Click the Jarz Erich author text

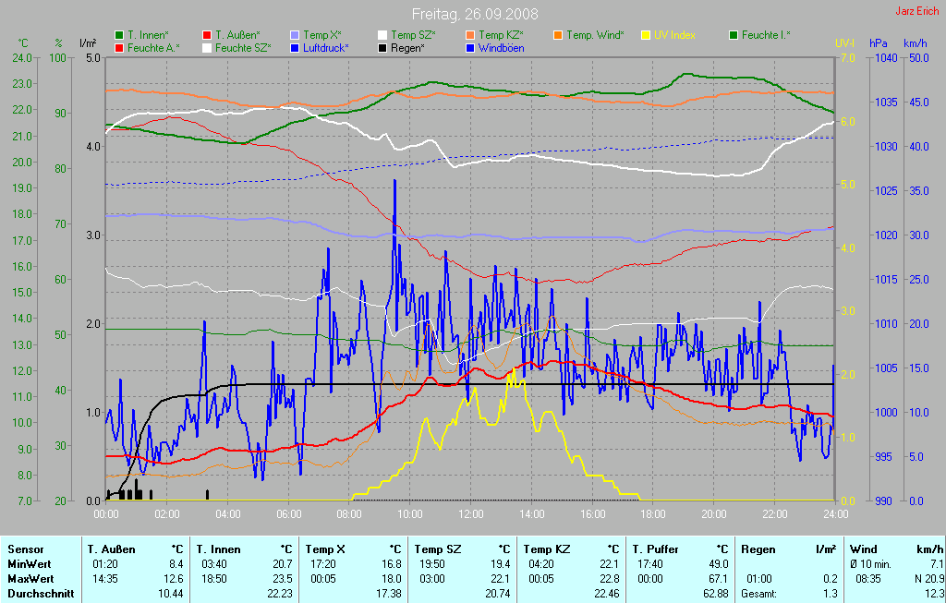(x=917, y=11)
